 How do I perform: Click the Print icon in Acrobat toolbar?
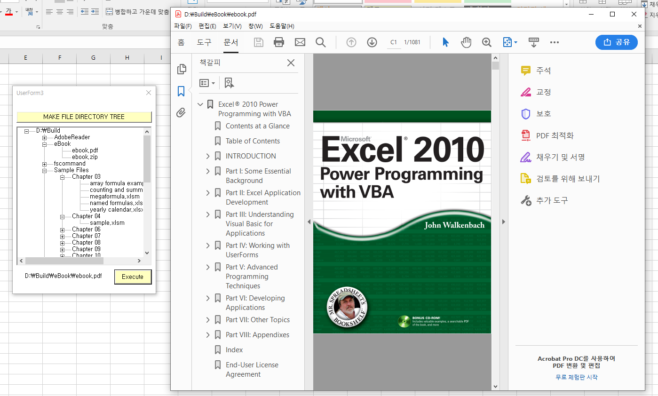(x=279, y=42)
